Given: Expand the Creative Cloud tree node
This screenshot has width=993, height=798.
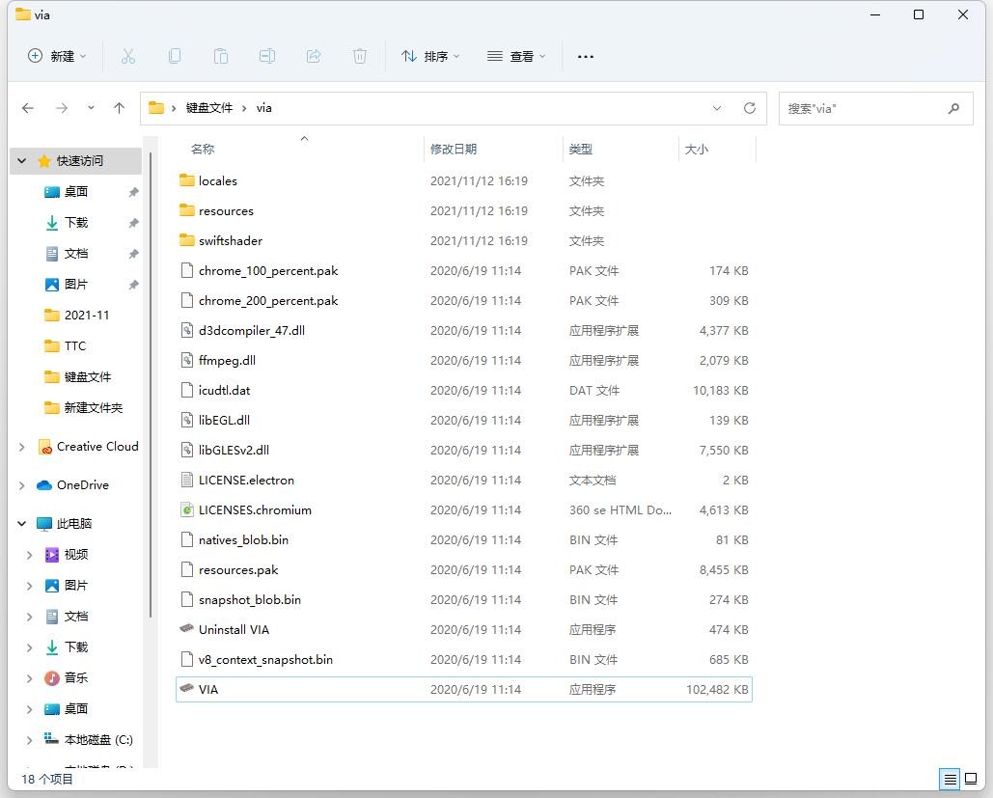Looking at the screenshot, I should tap(22, 447).
